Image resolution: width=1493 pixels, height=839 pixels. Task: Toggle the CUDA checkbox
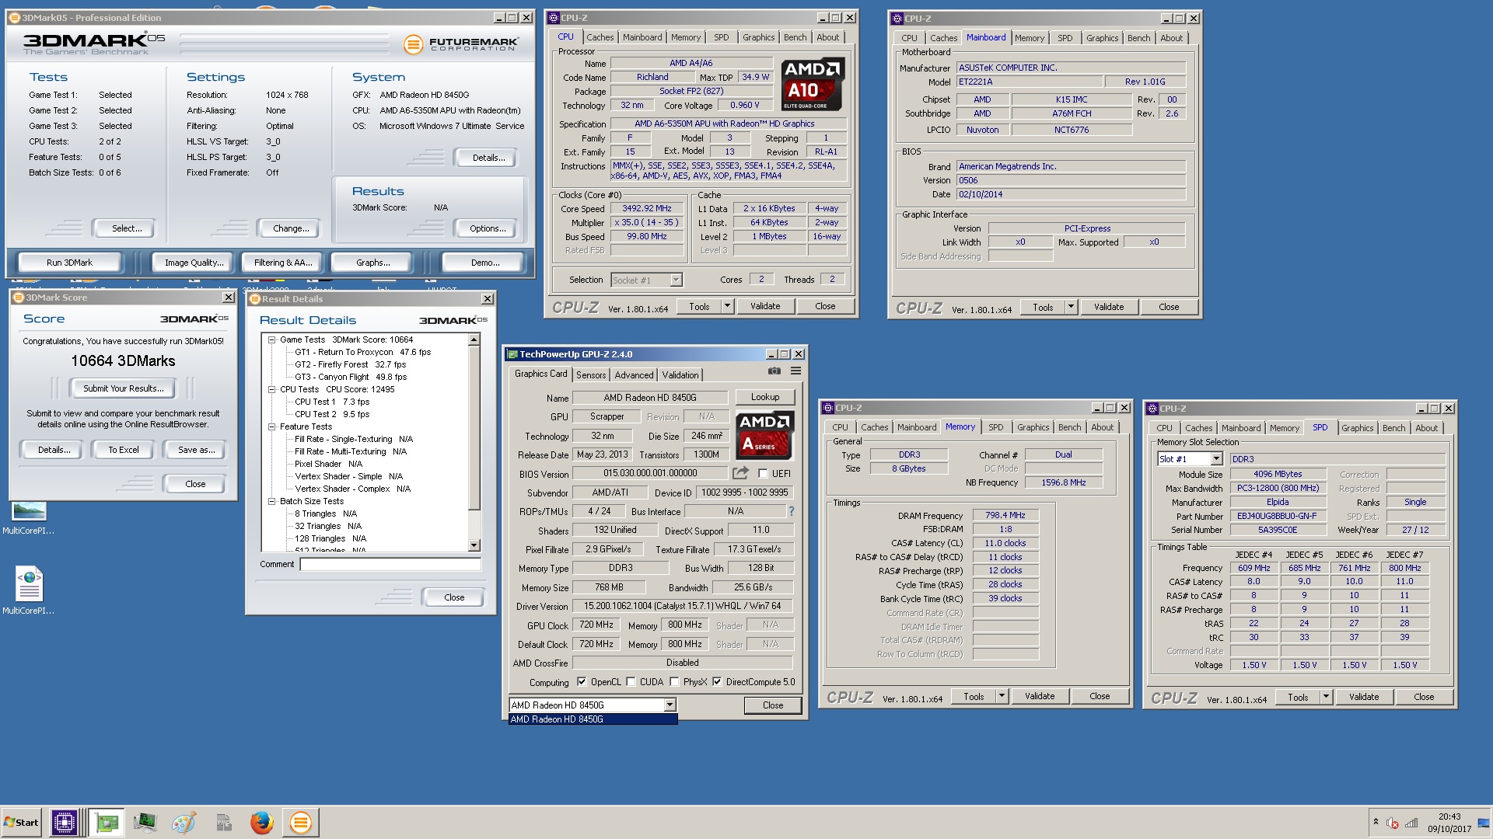click(x=631, y=682)
